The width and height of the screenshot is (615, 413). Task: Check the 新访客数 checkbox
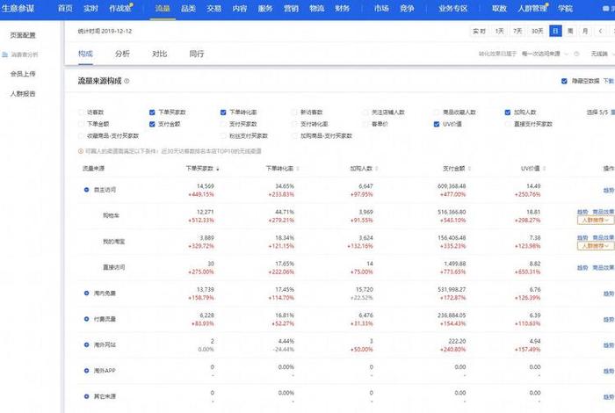(294, 112)
